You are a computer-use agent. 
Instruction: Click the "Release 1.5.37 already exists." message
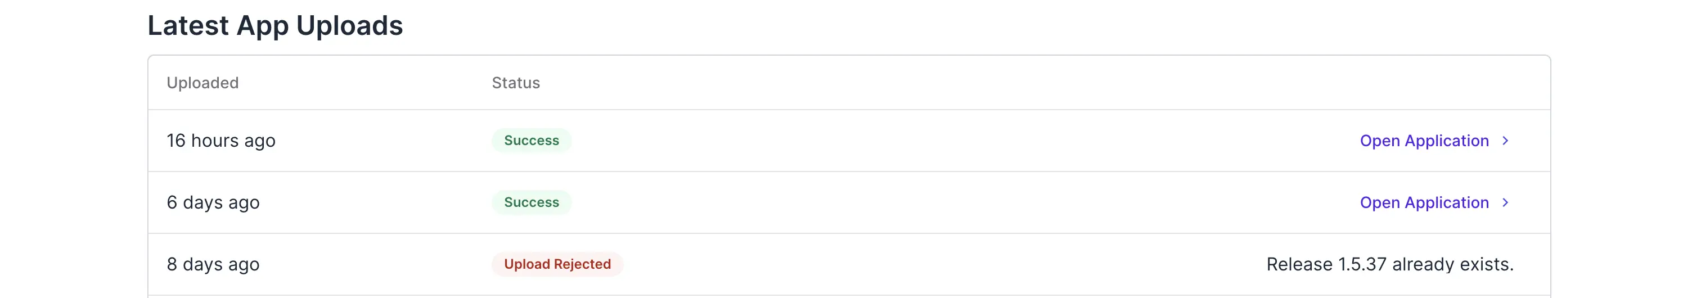point(1389,264)
